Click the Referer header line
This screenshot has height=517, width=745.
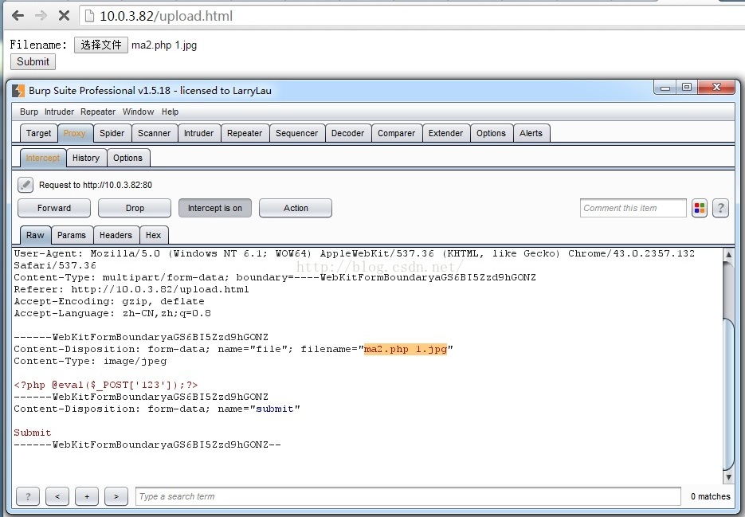point(131,289)
